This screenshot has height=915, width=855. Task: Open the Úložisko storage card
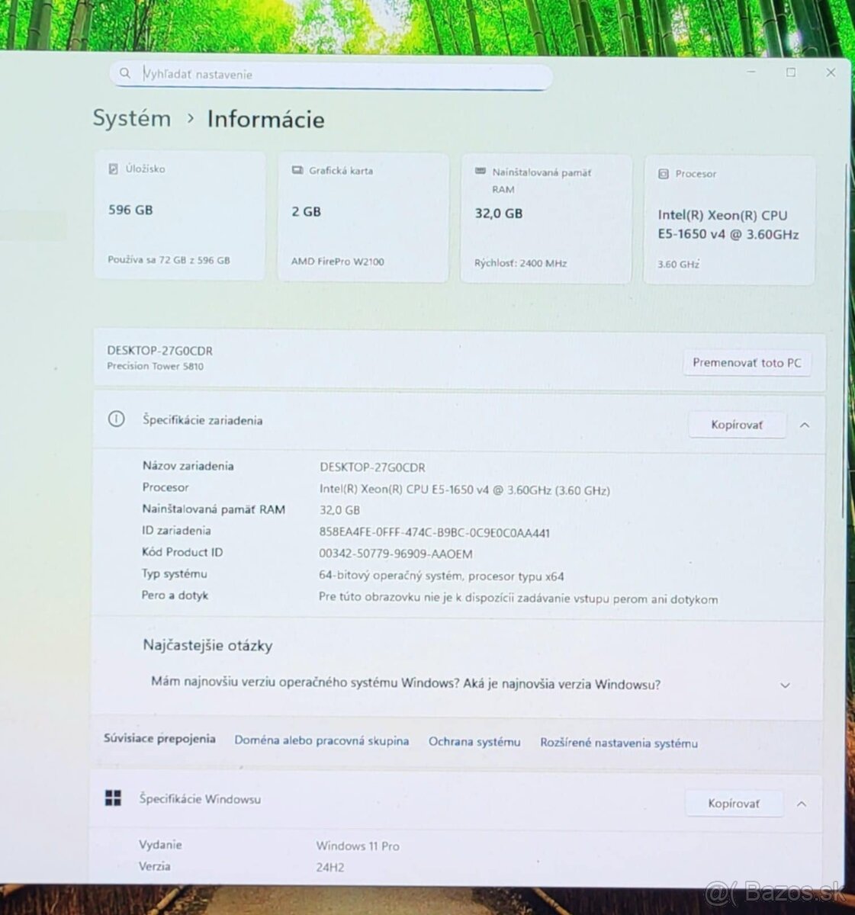point(180,216)
